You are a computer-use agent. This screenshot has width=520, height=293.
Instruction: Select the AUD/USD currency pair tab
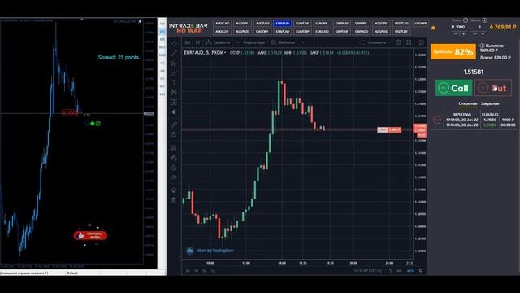(262, 24)
